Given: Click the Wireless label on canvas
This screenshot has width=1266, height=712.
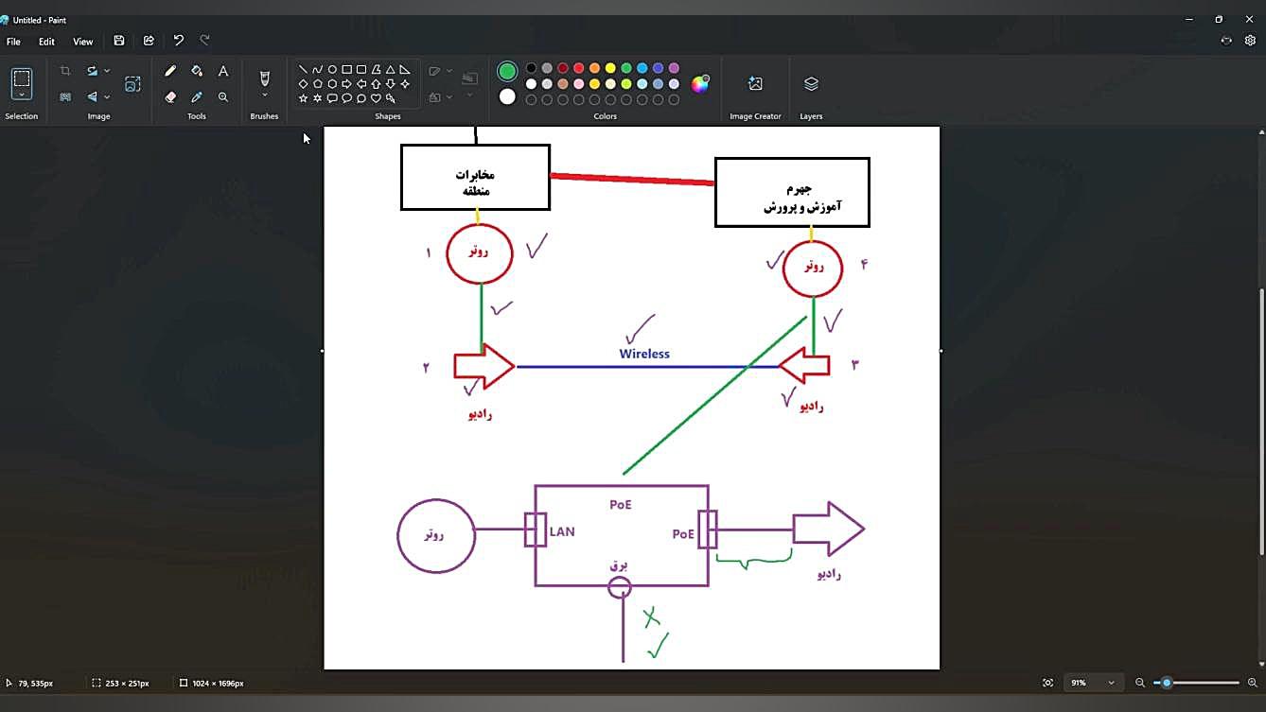Looking at the screenshot, I should pyautogui.click(x=644, y=354).
